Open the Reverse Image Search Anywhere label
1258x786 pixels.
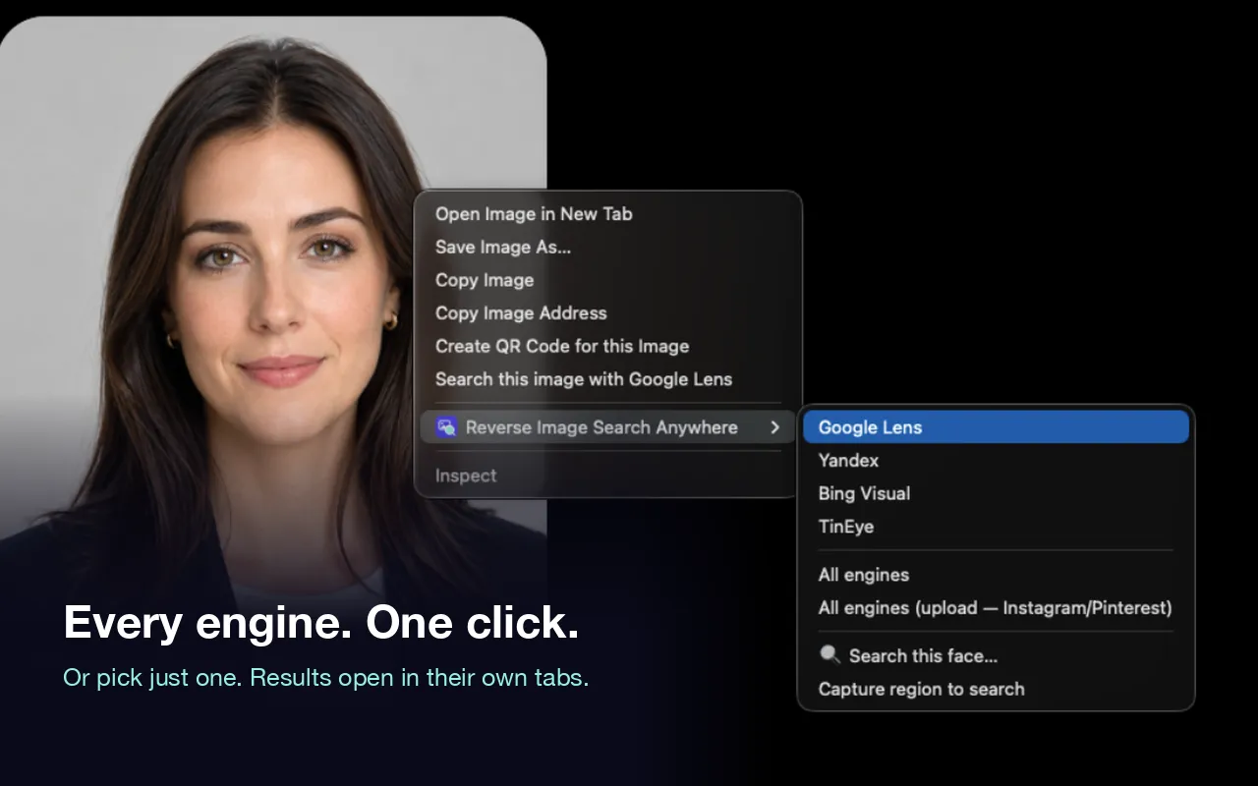(x=601, y=427)
